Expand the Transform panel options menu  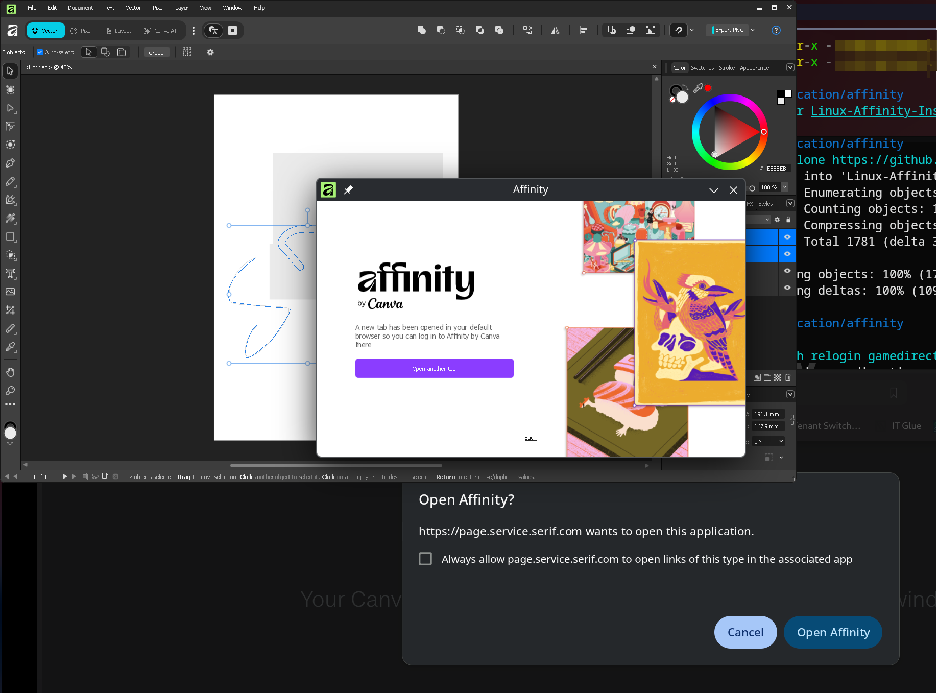[x=790, y=394]
